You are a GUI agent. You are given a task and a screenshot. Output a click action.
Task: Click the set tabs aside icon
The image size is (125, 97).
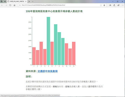tap(5, 1)
